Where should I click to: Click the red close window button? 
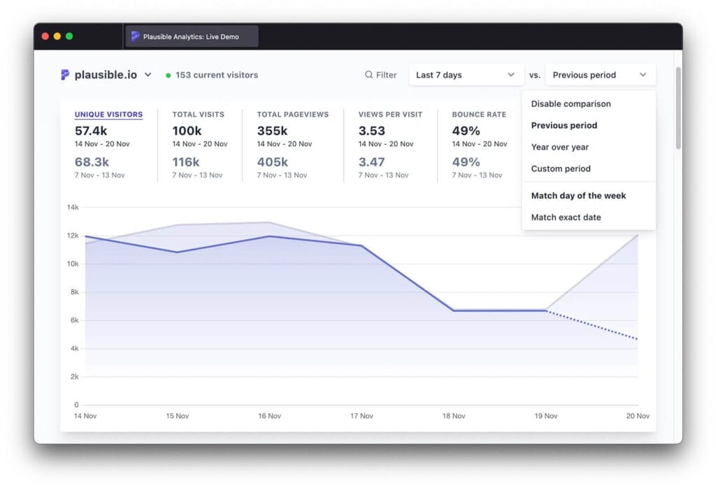45,36
